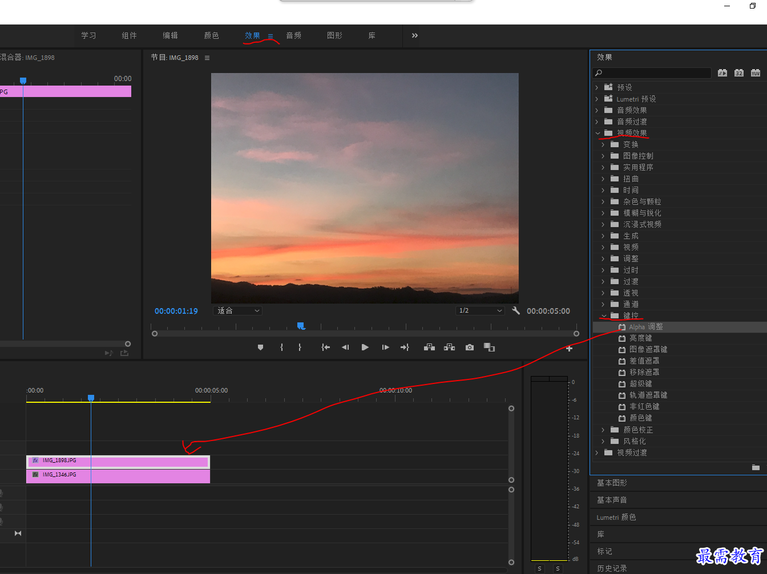Image resolution: width=767 pixels, height=574 pixels.
Task: Open the 标记 panel
Action: click(604, 551)
